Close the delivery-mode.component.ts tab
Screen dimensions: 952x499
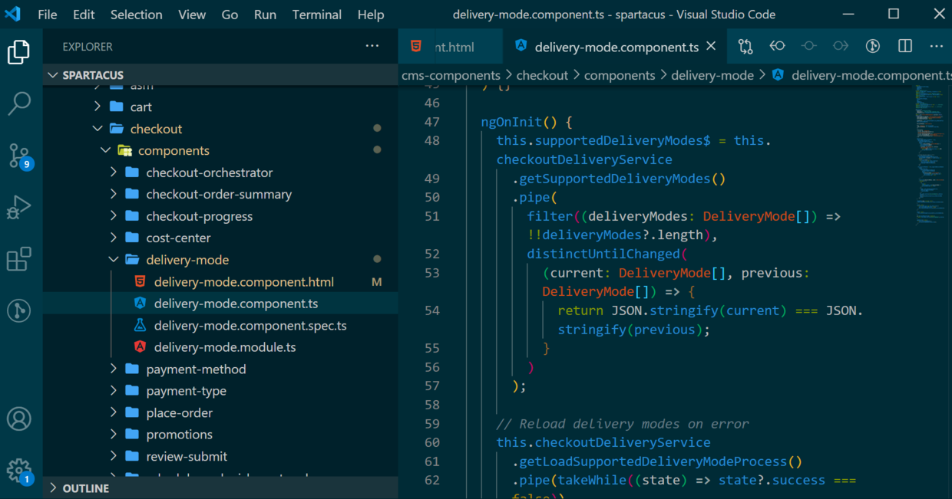(711, 45)
